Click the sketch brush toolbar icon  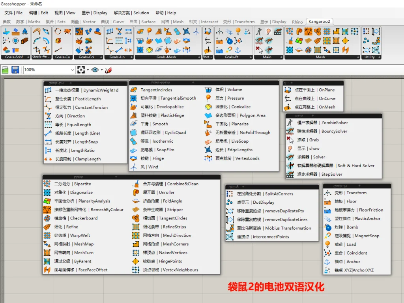pos(108,70)
